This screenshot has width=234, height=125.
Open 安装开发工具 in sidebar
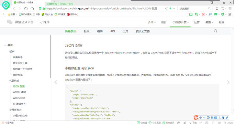(x=20, y=63)
